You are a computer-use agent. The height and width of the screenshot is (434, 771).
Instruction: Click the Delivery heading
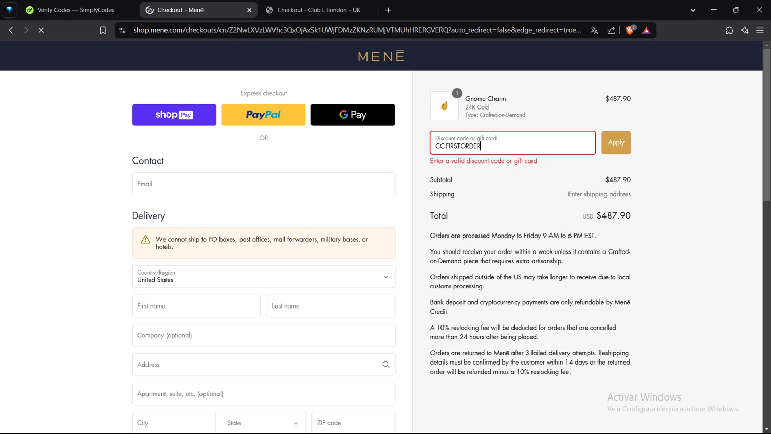149,216
